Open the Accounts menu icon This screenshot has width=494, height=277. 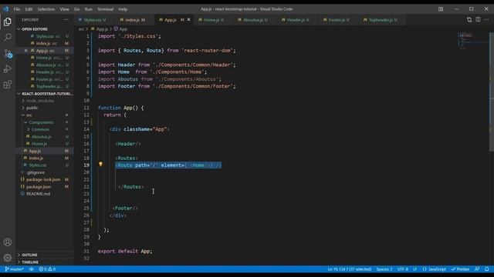point(8,242)
